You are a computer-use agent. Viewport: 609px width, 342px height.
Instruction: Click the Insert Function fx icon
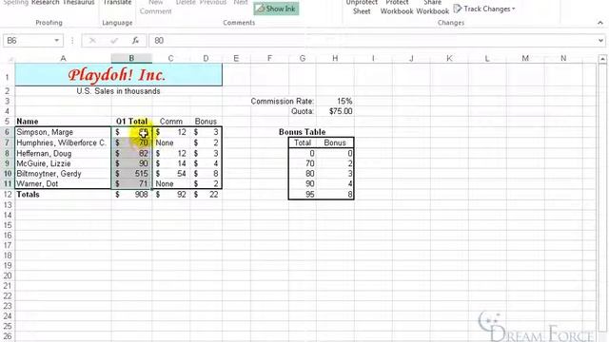135,40
